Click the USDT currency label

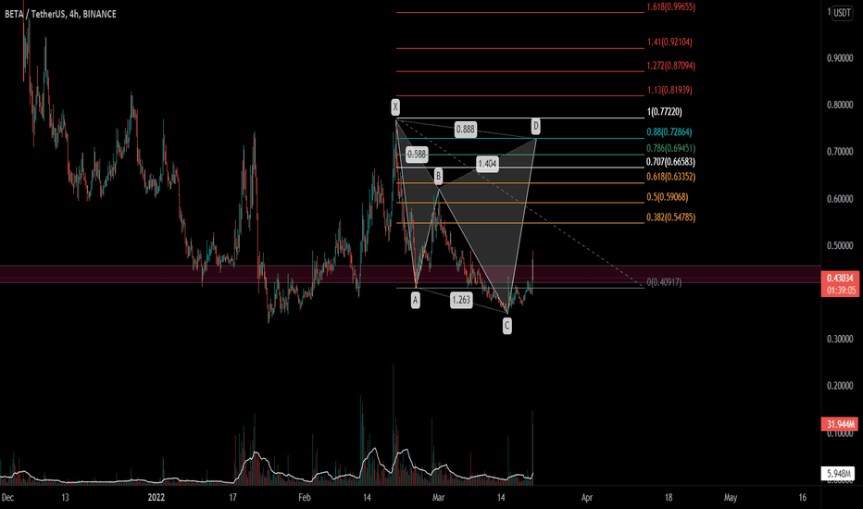(x=842, y=13)
